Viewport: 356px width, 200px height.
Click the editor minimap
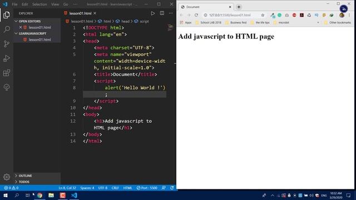[x=170, y=28]
